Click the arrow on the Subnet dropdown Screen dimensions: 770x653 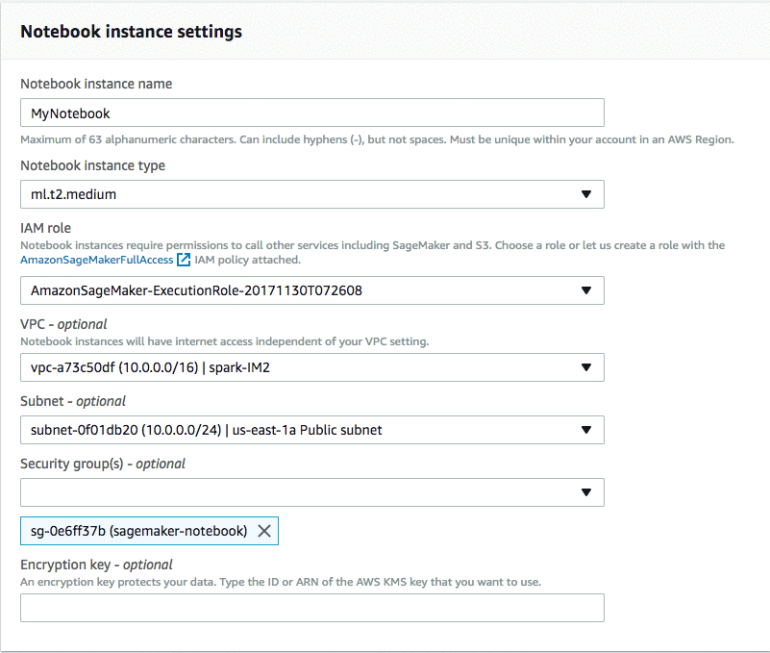(586, 430)
